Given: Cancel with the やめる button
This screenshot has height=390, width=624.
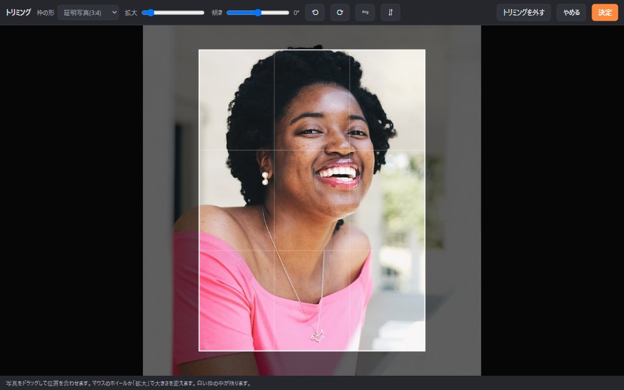Looking at the screenshot, I should coord(571,12).
